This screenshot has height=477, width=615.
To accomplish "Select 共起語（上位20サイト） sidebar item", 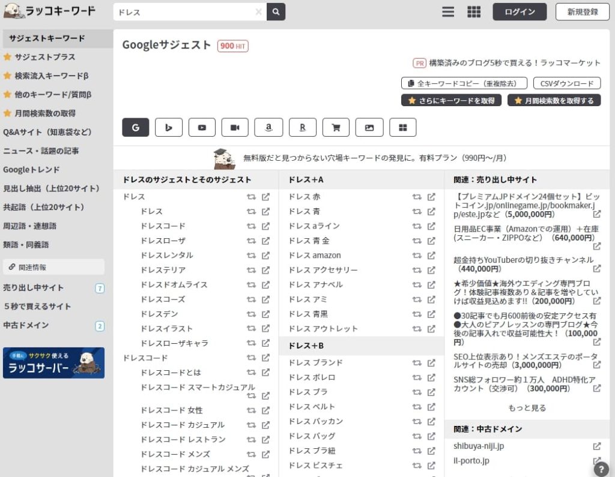I will [44, 207].
